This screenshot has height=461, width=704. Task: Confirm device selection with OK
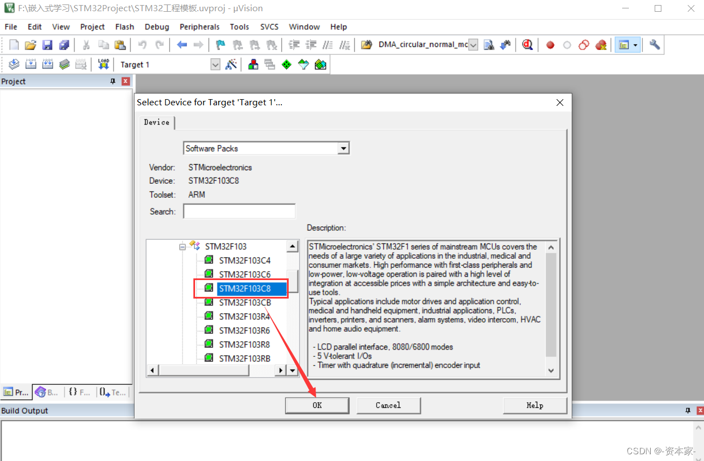coord(317,406)
